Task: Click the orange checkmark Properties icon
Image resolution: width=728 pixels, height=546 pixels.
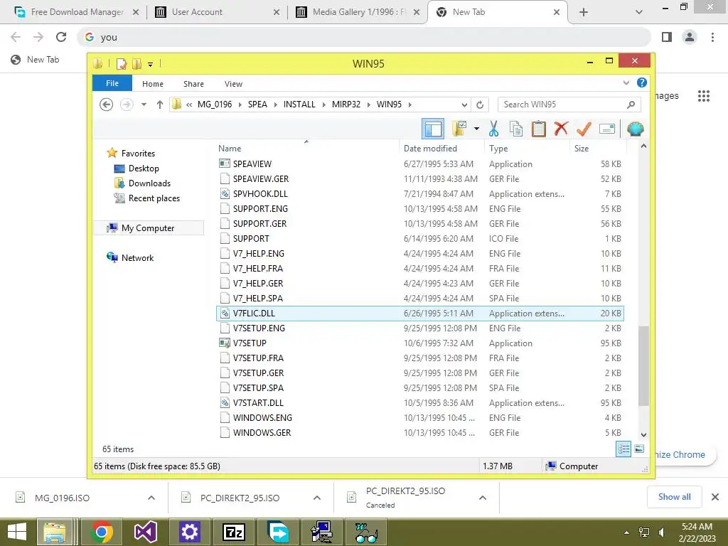Action: (x=584, y=129)
